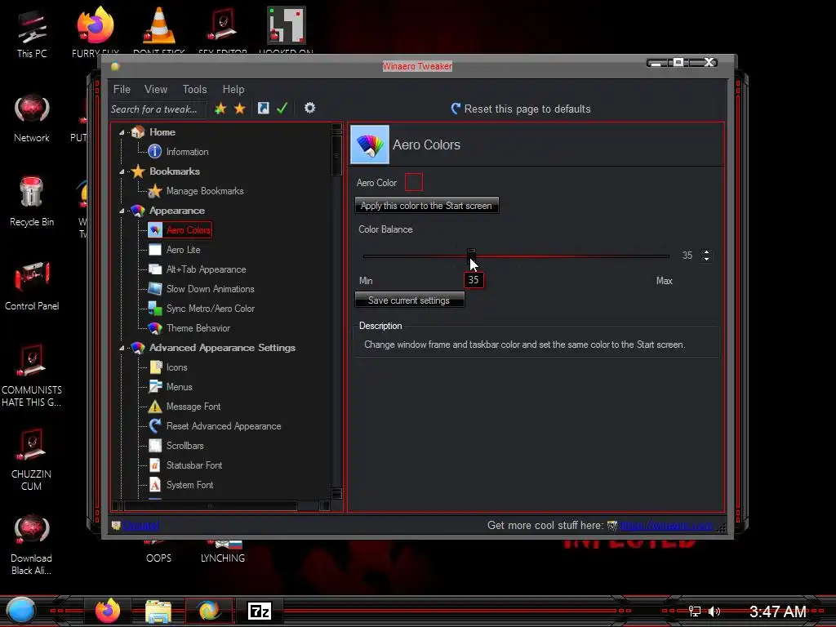Open 7-Zip from the taskbar
This screenshot has height=627, width=836.
tap(260, 611)
